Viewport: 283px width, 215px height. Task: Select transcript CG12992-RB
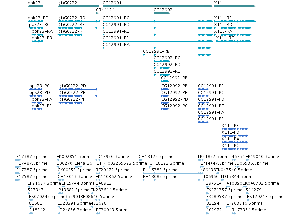[165, 81]
